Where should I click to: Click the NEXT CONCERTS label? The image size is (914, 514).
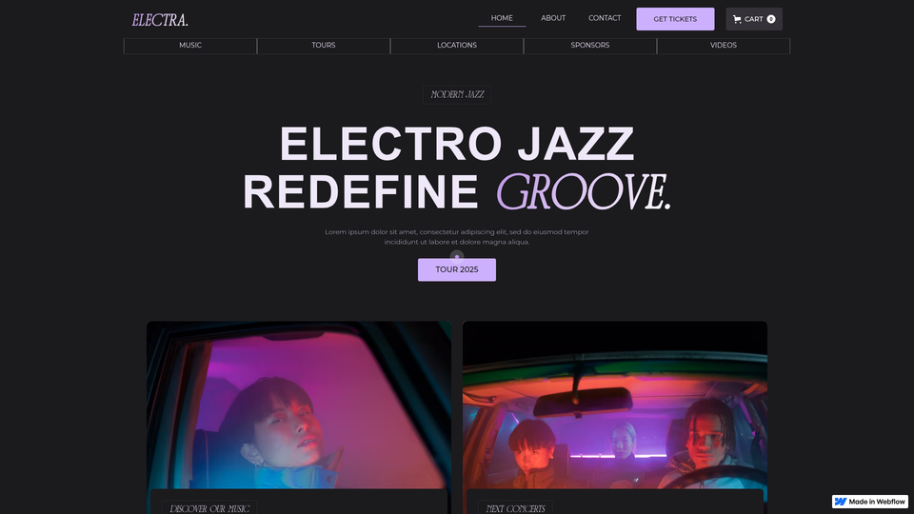tap(515, 508)
